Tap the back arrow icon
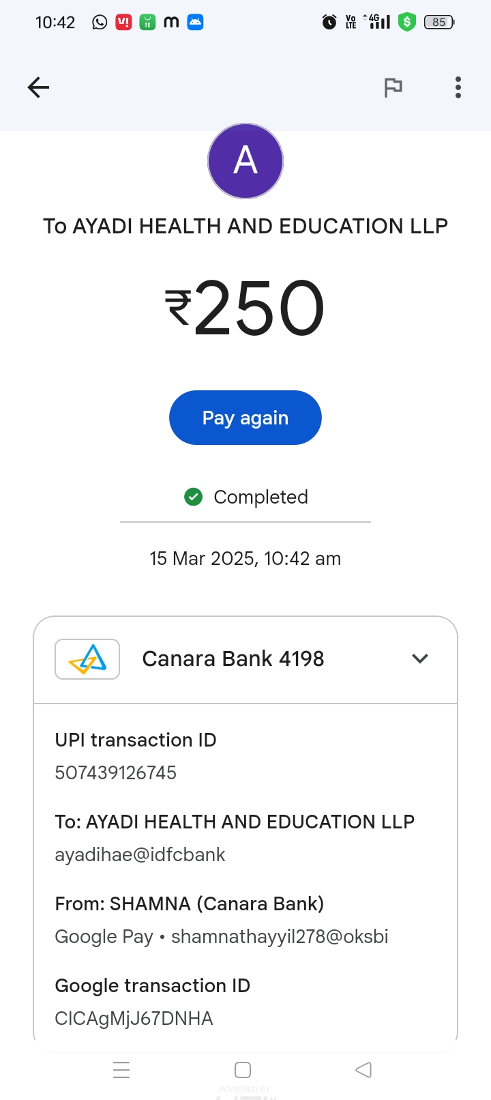This screenshot has height=1100, width=491. point(38,87)
